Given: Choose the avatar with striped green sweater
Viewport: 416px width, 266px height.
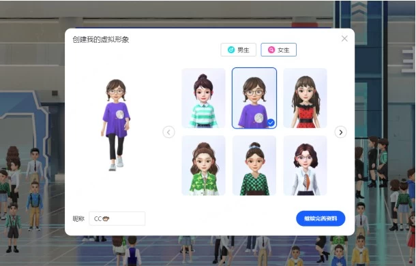Looking at the screenshot, I should (x=203, y=98).
